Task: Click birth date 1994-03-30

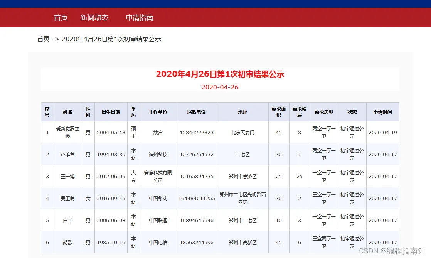Action: tap(111, 154)
